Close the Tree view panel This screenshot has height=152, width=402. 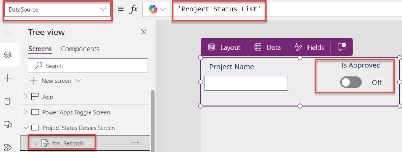tap(144, 32)
